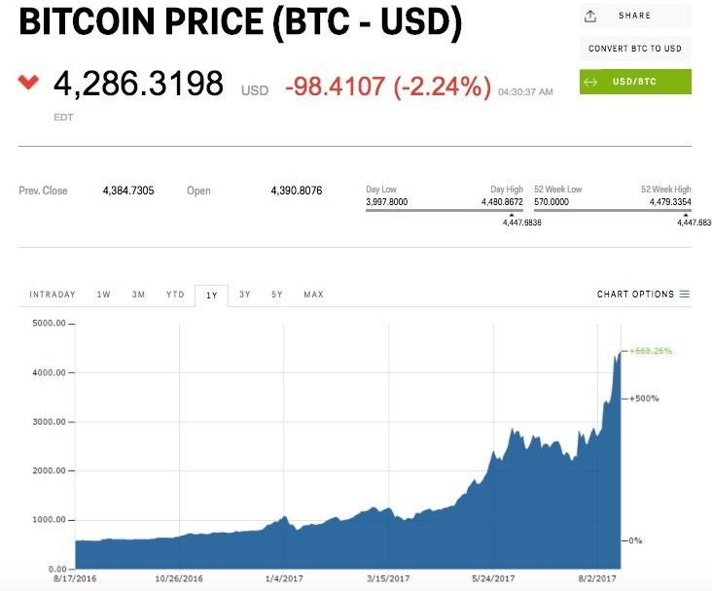Click the Chart Options hamburger icon

685,295
